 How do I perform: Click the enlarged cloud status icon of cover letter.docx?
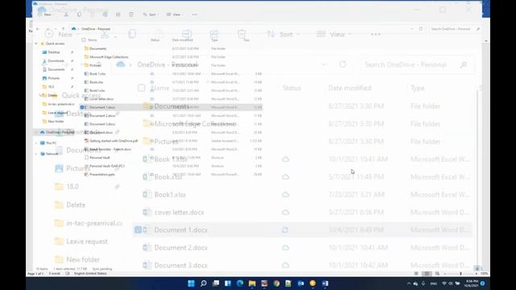285,213
